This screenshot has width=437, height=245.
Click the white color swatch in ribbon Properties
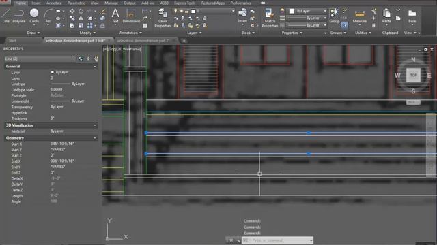pos(292,11)
